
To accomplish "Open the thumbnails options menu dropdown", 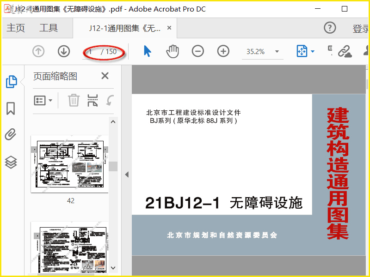I will (43, 100).
